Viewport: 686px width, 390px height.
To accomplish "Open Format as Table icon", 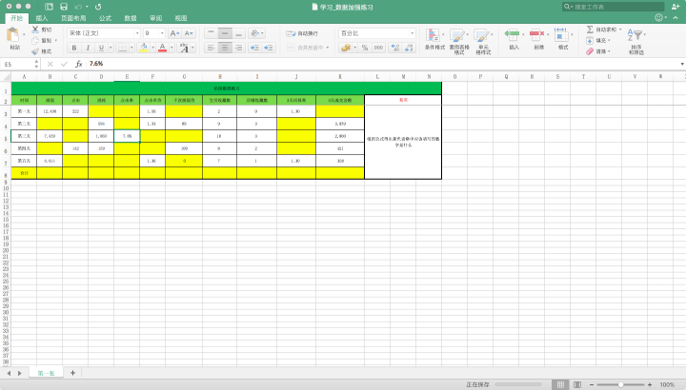I will point(457,35).
